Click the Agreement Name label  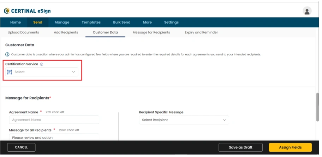pyautogui.click(x=24, y=112)
